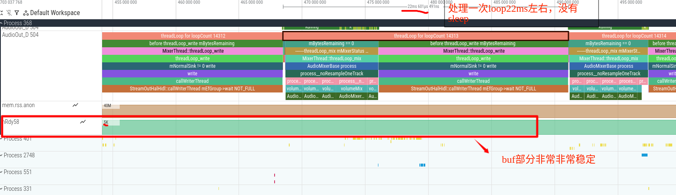Select the volumeMix slice
This screenshot has width=676, height=195.
tap(352, 89)
